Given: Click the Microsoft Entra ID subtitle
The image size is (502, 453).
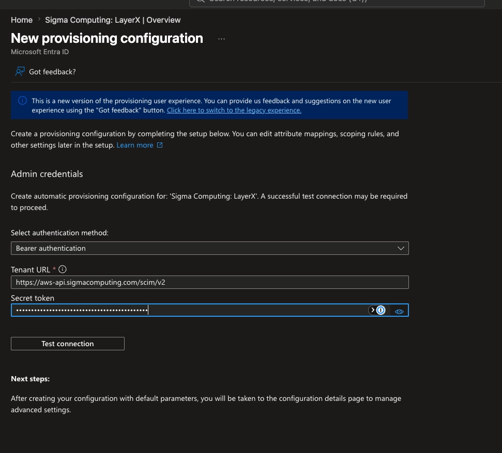Looking at the screenshot, I should pyautogui.click(x=40, y=52).
